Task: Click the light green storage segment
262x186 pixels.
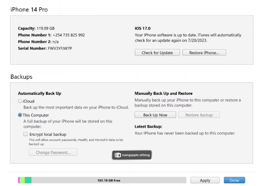Action: tap(22, 180)
